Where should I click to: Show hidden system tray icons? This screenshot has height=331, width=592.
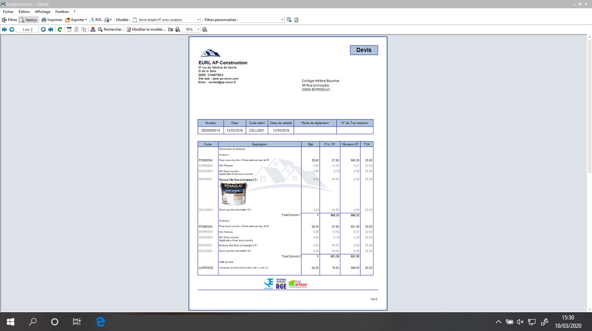click(x=499, y=322)
